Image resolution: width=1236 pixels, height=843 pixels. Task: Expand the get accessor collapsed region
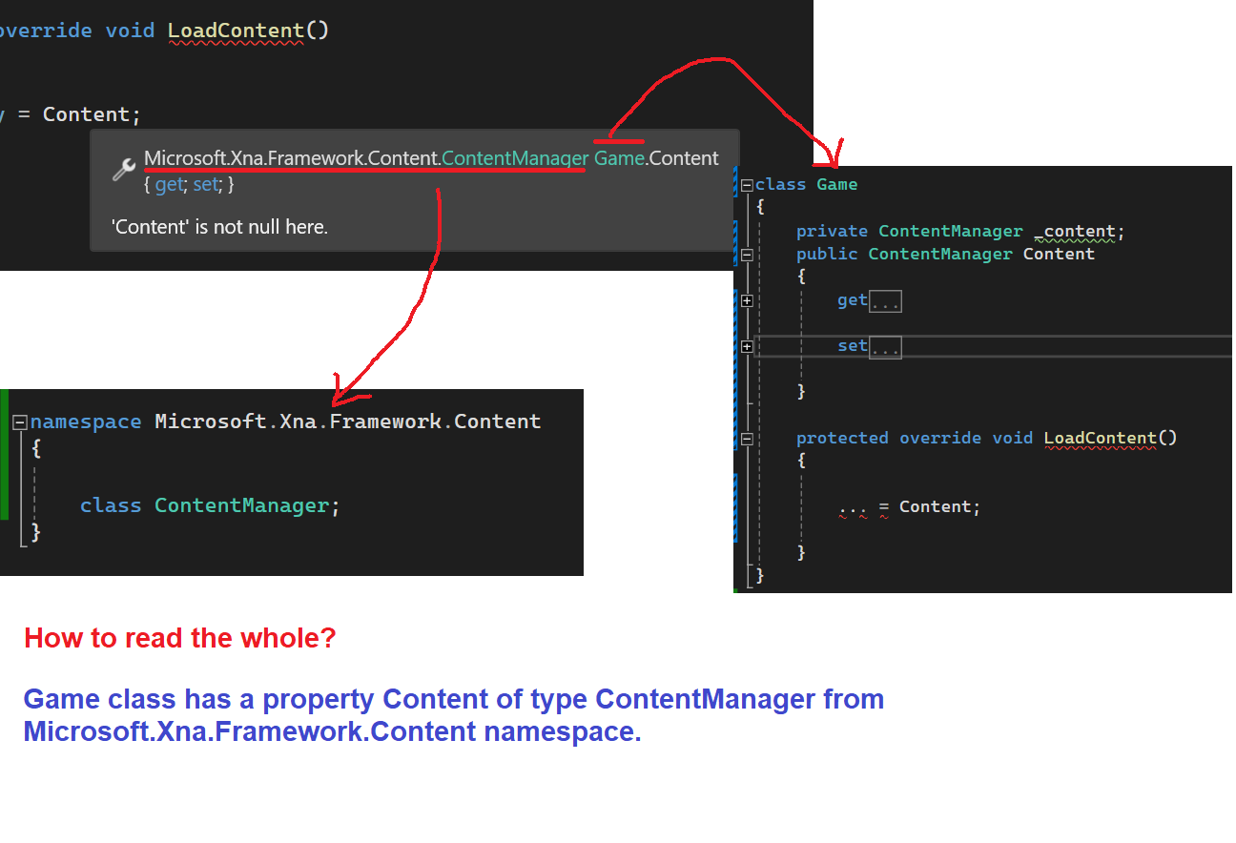pos(747,299)
